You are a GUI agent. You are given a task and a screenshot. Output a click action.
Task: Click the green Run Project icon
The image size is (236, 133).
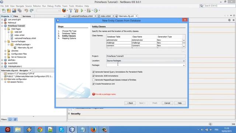pyautogui.click(x=82, y=11)
